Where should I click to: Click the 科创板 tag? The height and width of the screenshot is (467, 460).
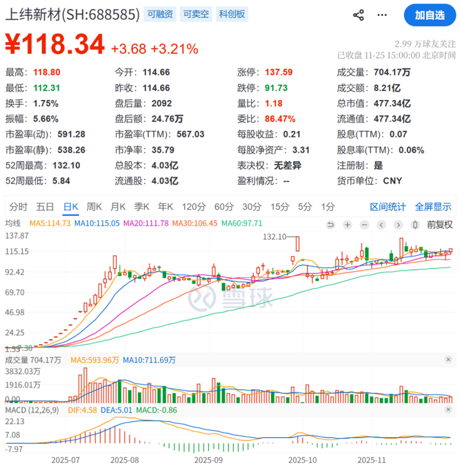pyautogui.click(x=232, y=14)
